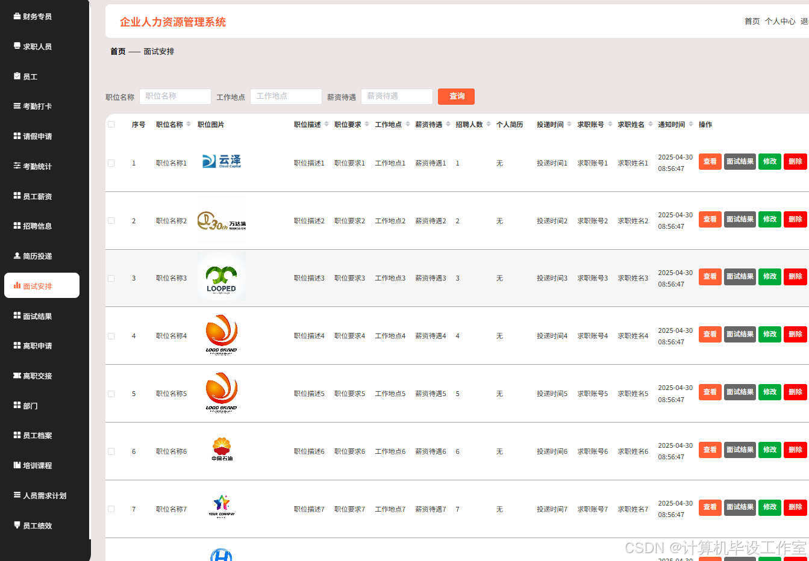Click the 员工薪资 sidebar icon

tap(17, 196)
